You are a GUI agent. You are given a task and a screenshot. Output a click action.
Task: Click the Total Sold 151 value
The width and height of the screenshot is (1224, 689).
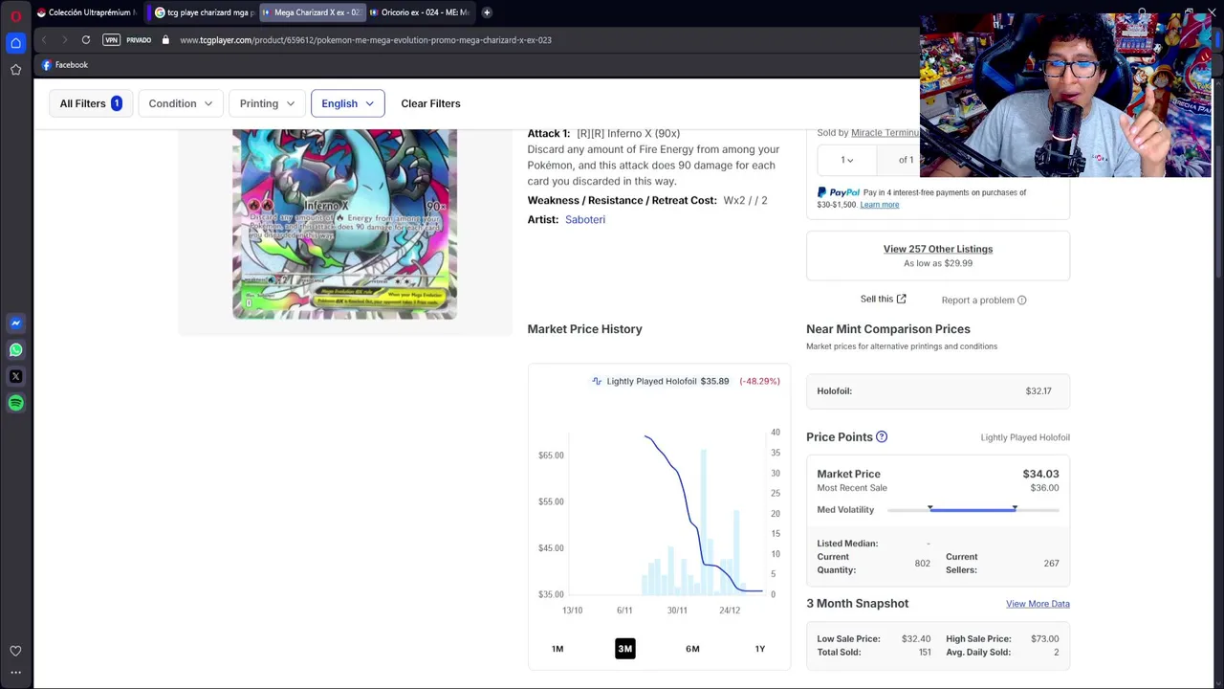tap(925, 653)
